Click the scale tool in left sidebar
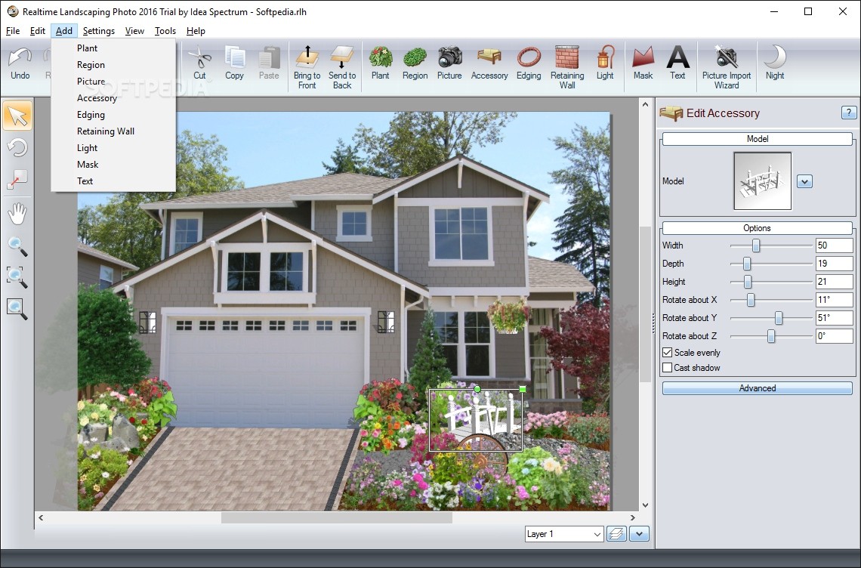 17,180
